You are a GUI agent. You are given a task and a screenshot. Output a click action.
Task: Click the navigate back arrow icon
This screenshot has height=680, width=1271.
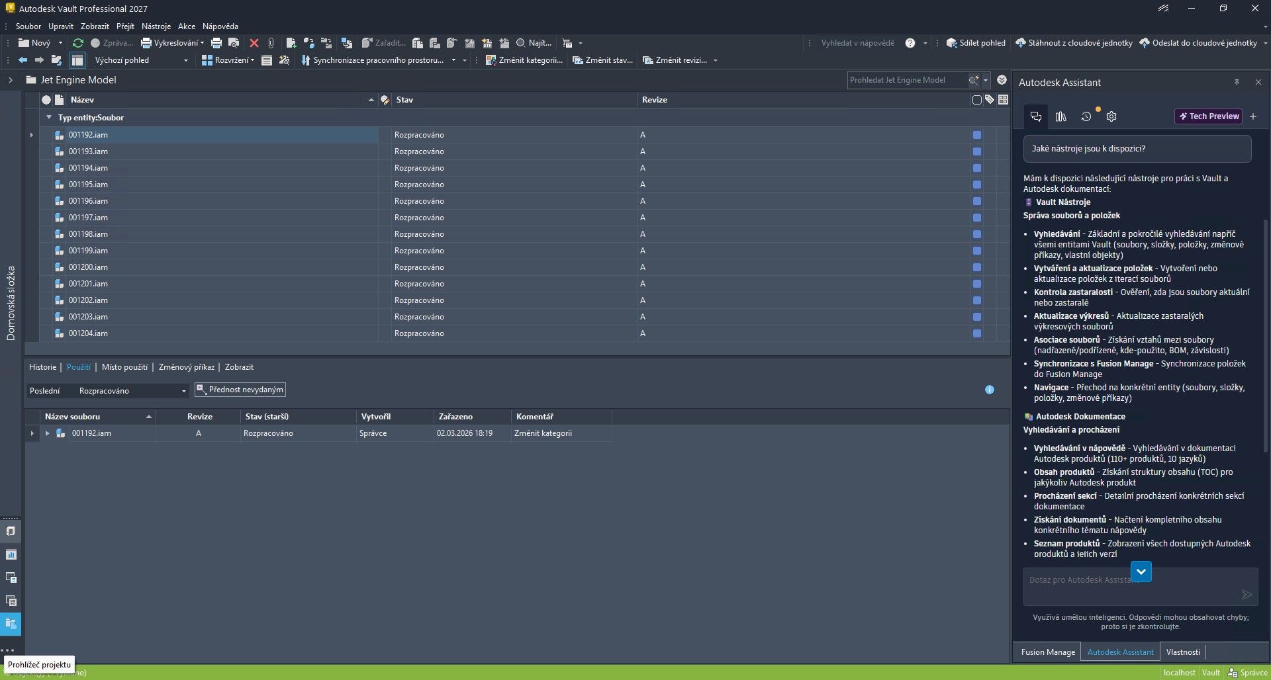coord(23,60)
